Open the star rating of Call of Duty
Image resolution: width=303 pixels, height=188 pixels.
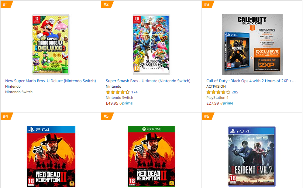click(x=219, y=92)
